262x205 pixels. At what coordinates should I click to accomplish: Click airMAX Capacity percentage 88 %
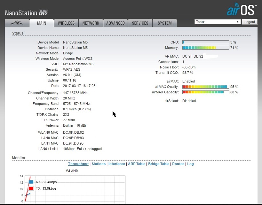pos(234,92)
